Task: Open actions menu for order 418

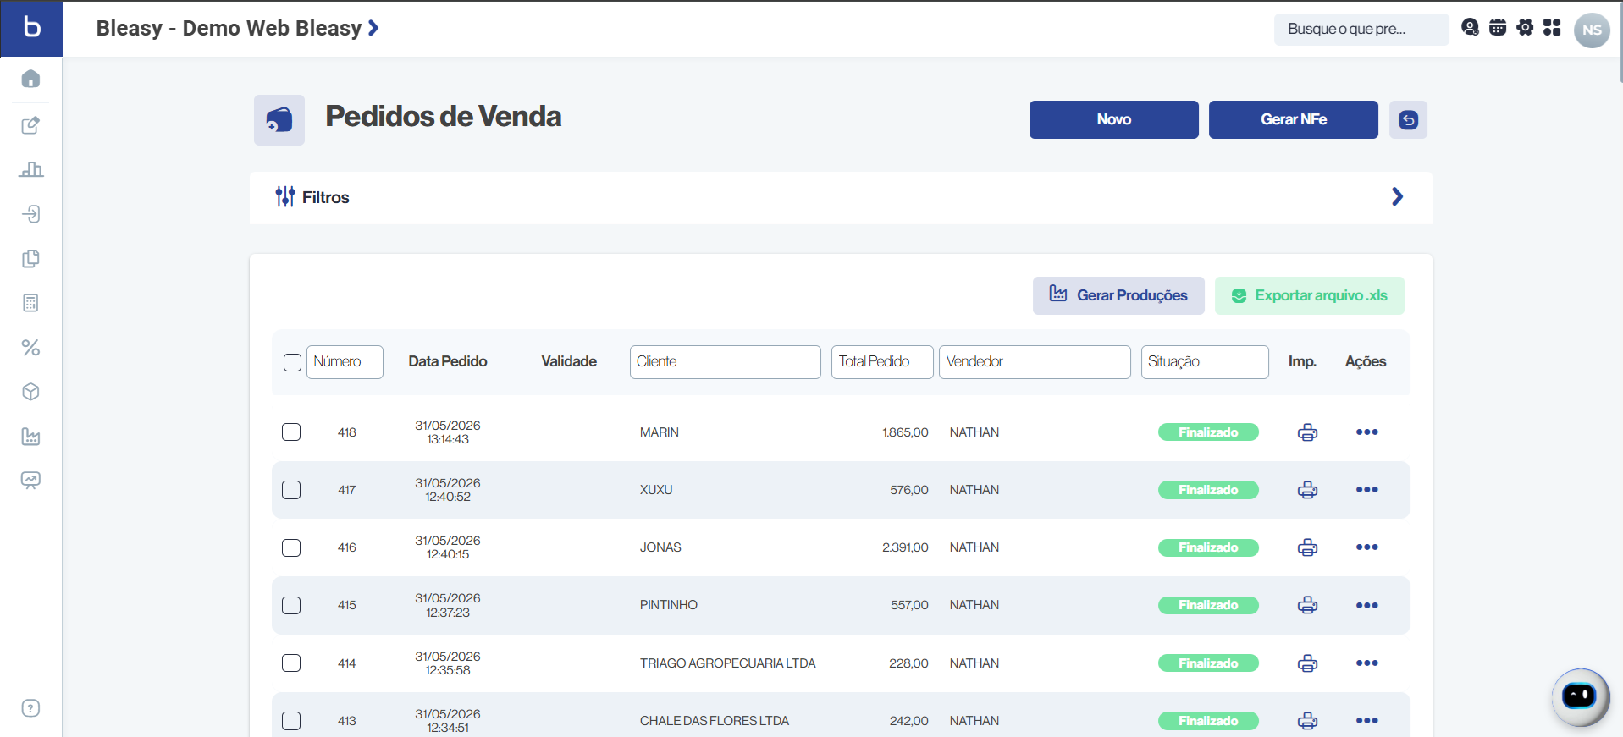Action: (1366, 432)
